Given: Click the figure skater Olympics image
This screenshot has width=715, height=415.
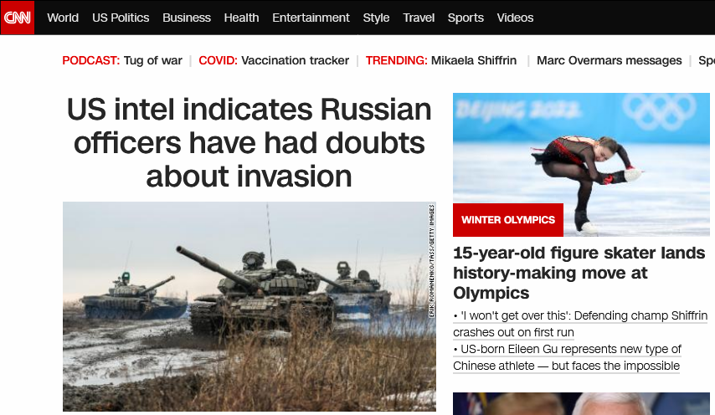Looking at the screenshot, I should [581, 165].
